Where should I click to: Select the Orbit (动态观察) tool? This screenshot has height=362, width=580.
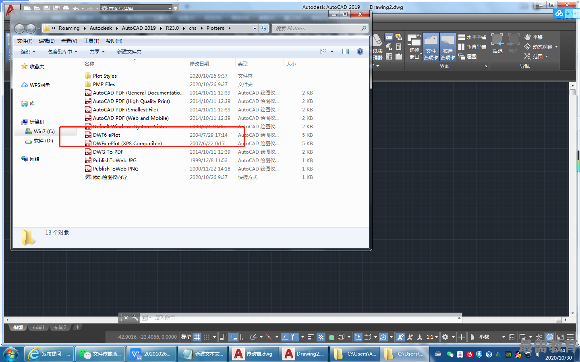[538, 47]
